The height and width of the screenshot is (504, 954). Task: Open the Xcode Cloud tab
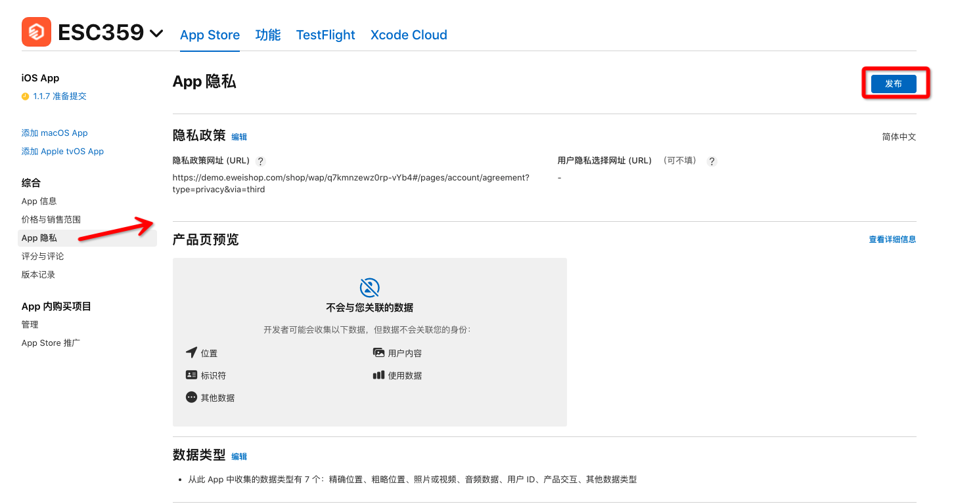(409, 35)
